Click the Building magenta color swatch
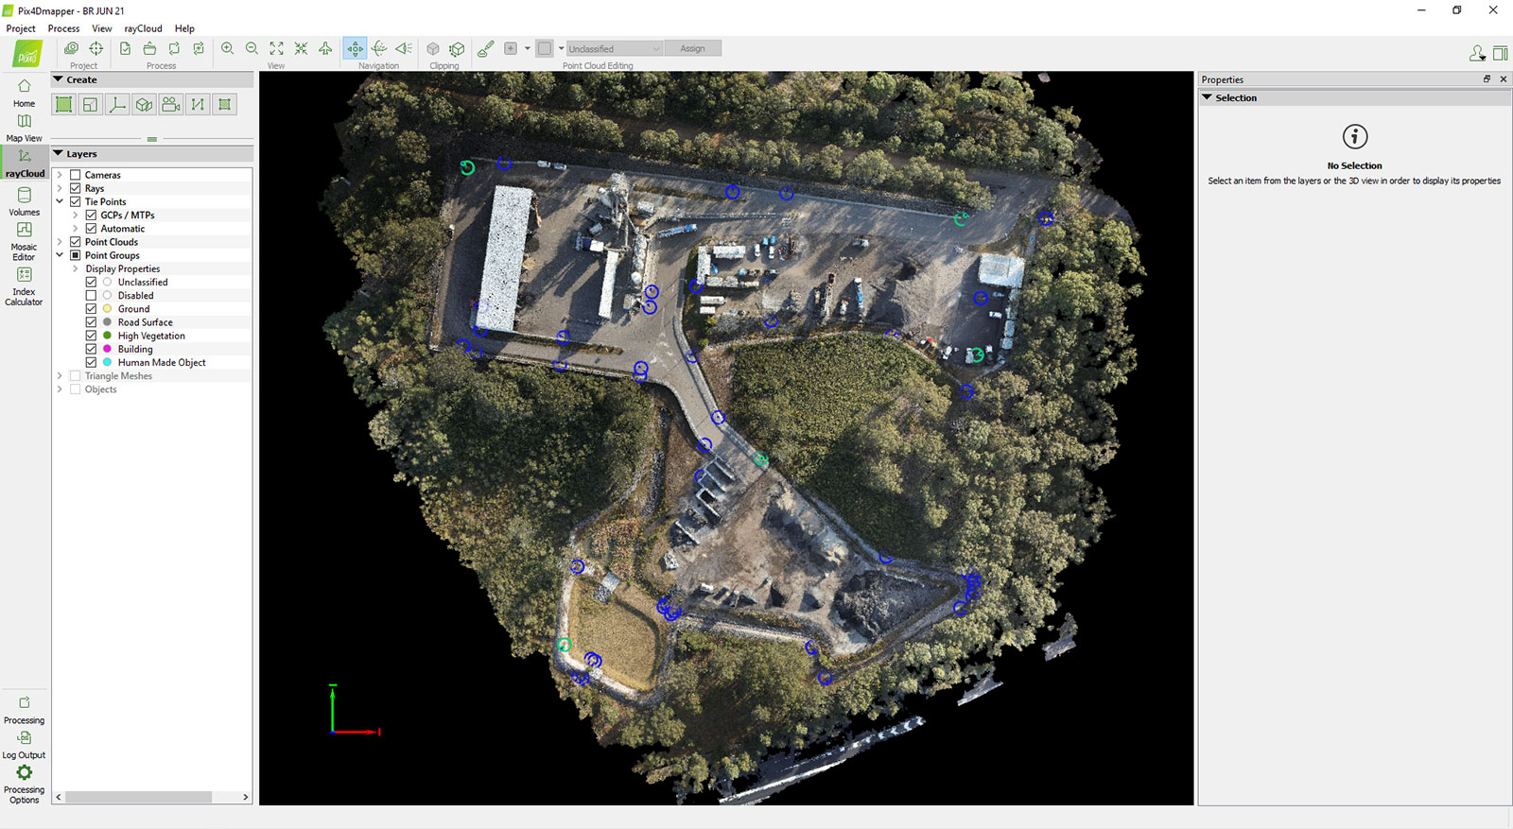 coord(107,349)
